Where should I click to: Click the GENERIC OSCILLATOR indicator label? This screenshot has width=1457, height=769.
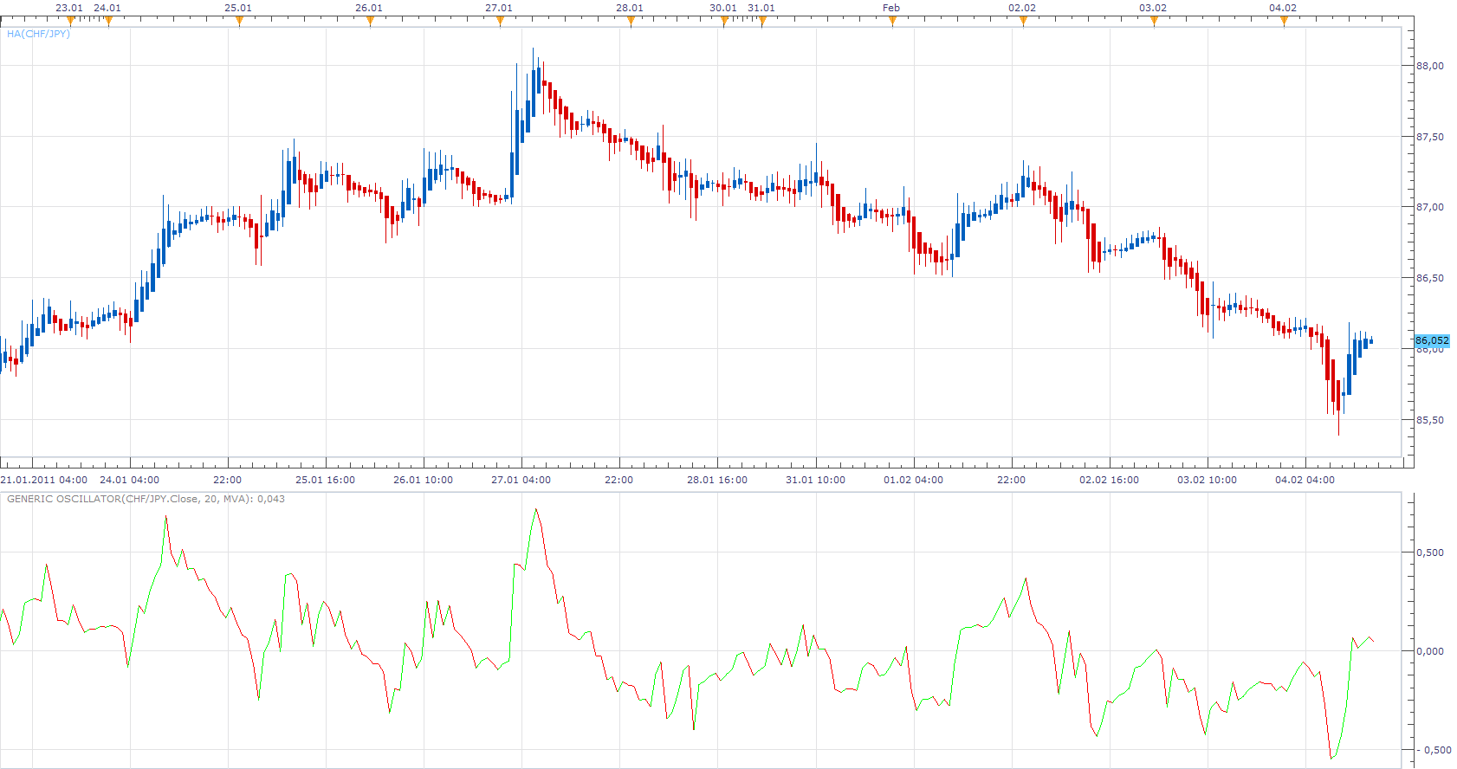tap(146, 499)
